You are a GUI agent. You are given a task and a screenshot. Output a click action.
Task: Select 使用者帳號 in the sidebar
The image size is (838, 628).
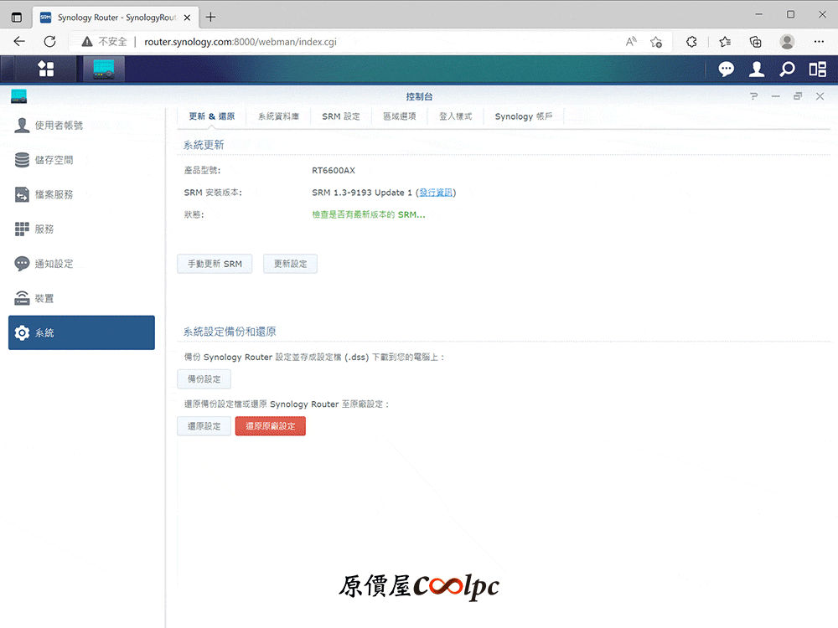(82, 125)
